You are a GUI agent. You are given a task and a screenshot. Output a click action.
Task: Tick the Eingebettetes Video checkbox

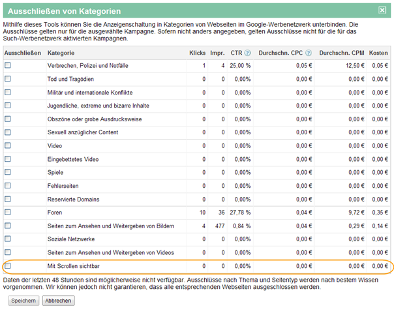[8, 159]
